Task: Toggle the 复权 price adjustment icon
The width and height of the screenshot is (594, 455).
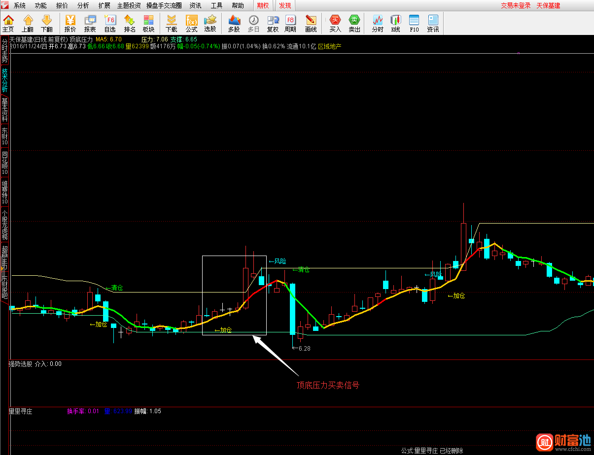Action: [273, 23]
